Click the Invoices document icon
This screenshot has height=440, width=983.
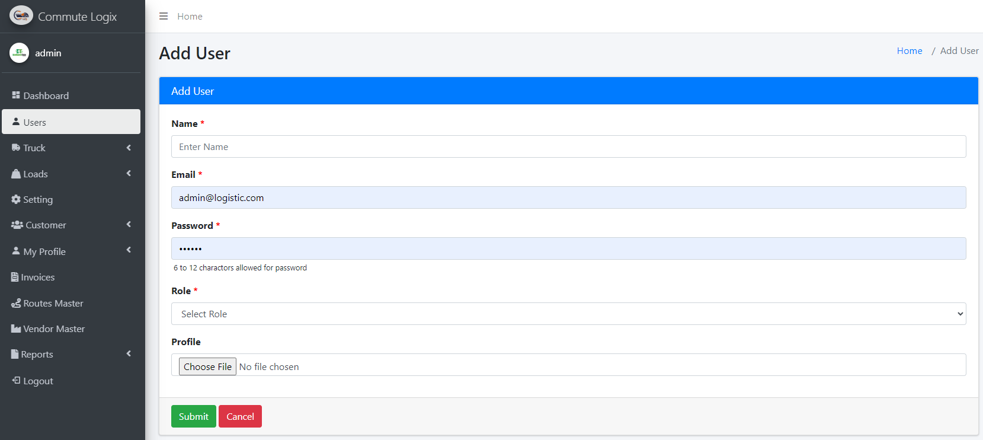click(15, 278)
